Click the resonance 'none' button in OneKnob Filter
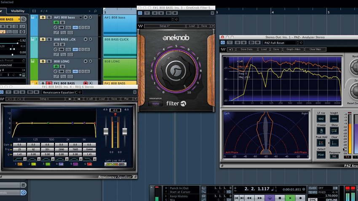The width and height of the screenshot is (358, 201). click(156, 104)
